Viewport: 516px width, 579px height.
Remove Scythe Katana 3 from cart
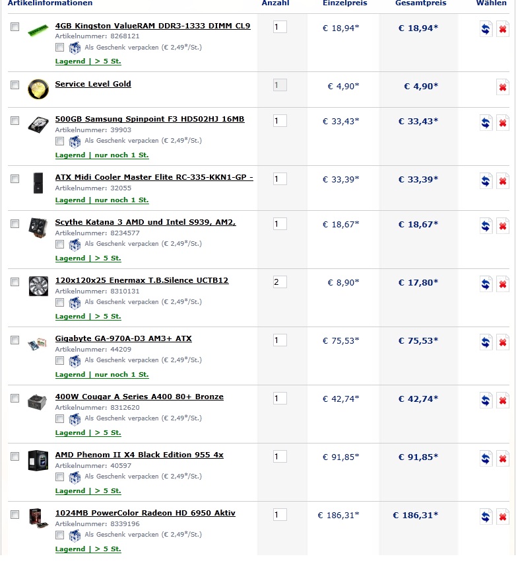(x=502, y=226)
